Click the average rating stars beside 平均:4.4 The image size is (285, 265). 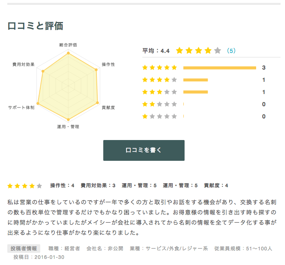198,51
